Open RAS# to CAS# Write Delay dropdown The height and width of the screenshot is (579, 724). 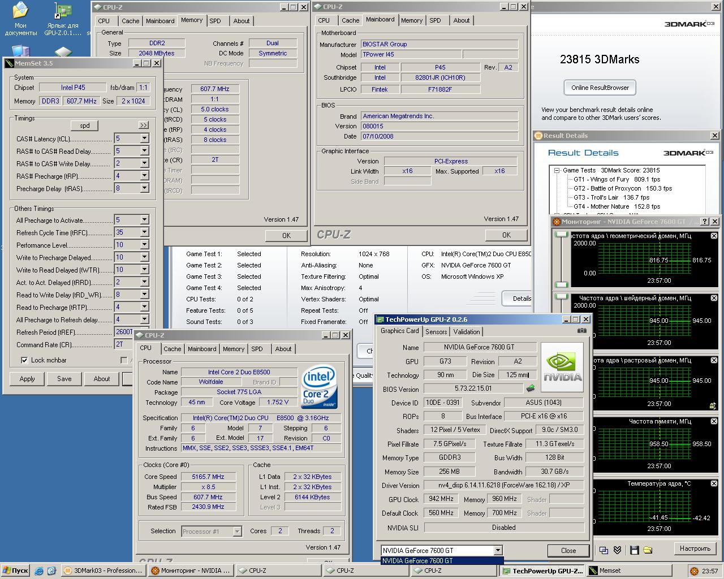click(x=144, y=163)
